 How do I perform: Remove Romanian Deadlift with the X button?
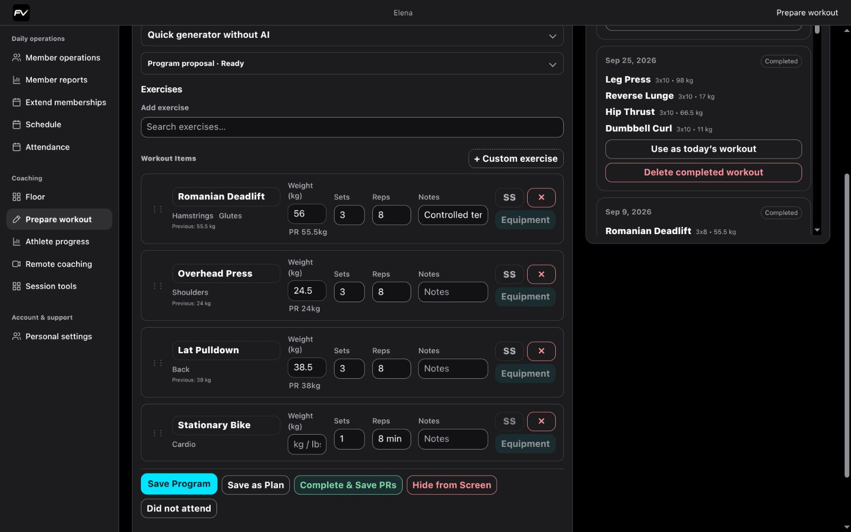pyautogui.click(x=541, y=197)
